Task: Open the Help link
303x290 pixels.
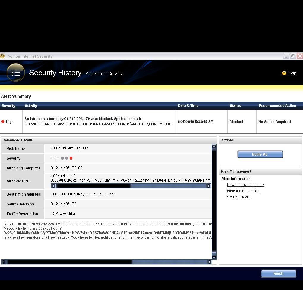Action: click(292, 73)
